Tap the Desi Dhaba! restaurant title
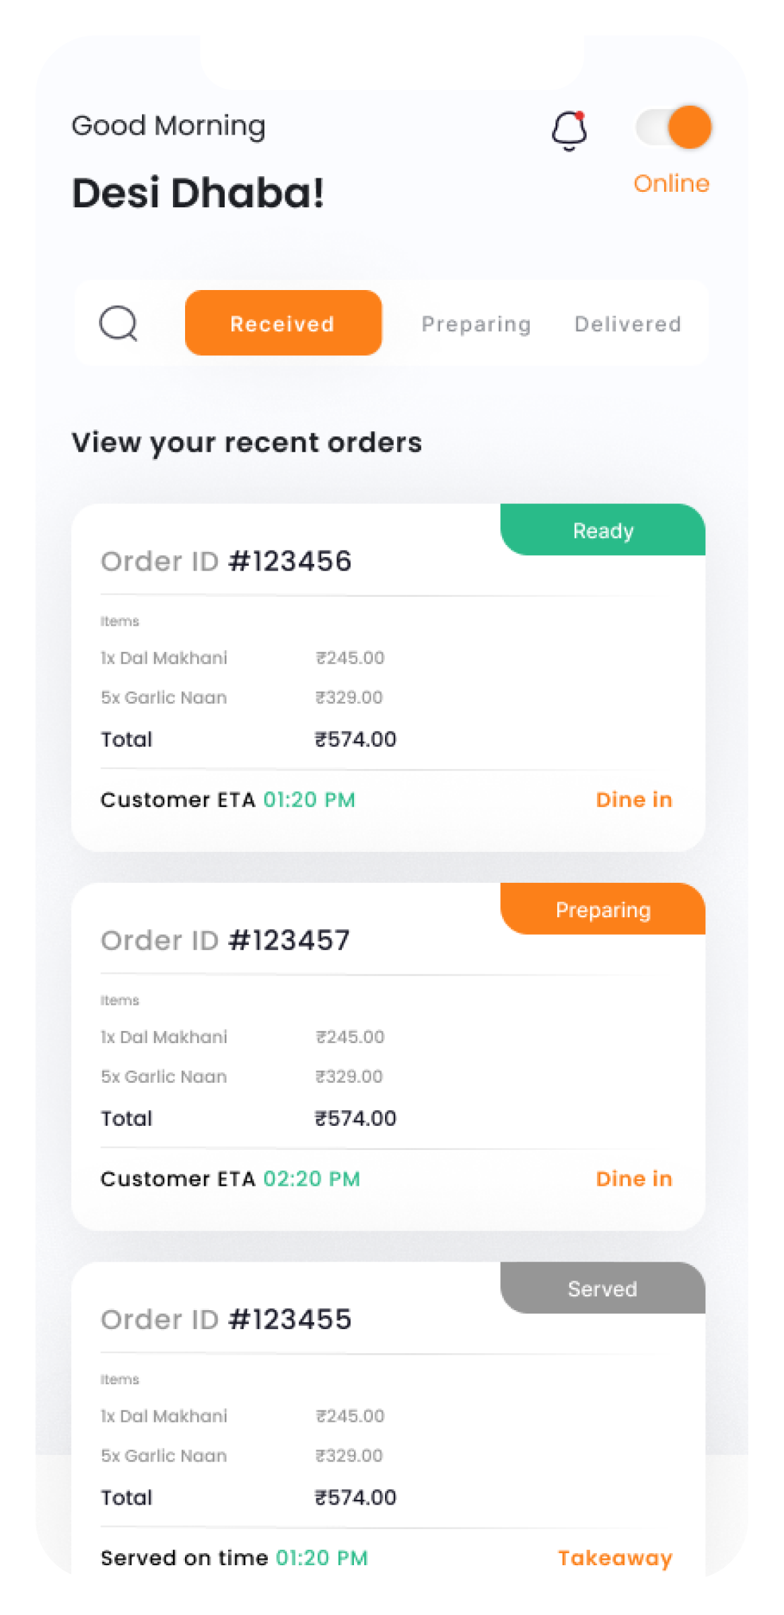 199,193
